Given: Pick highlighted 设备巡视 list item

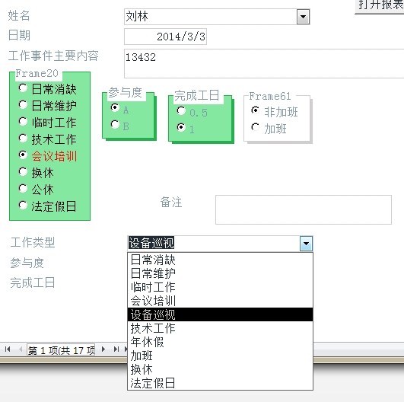Looking at the screenshot, I should tap(221, 314).
